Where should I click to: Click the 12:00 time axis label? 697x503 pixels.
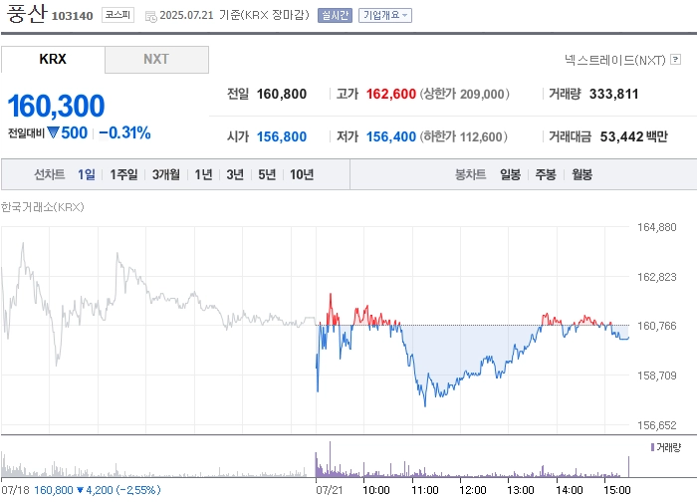tap(473, 490)
